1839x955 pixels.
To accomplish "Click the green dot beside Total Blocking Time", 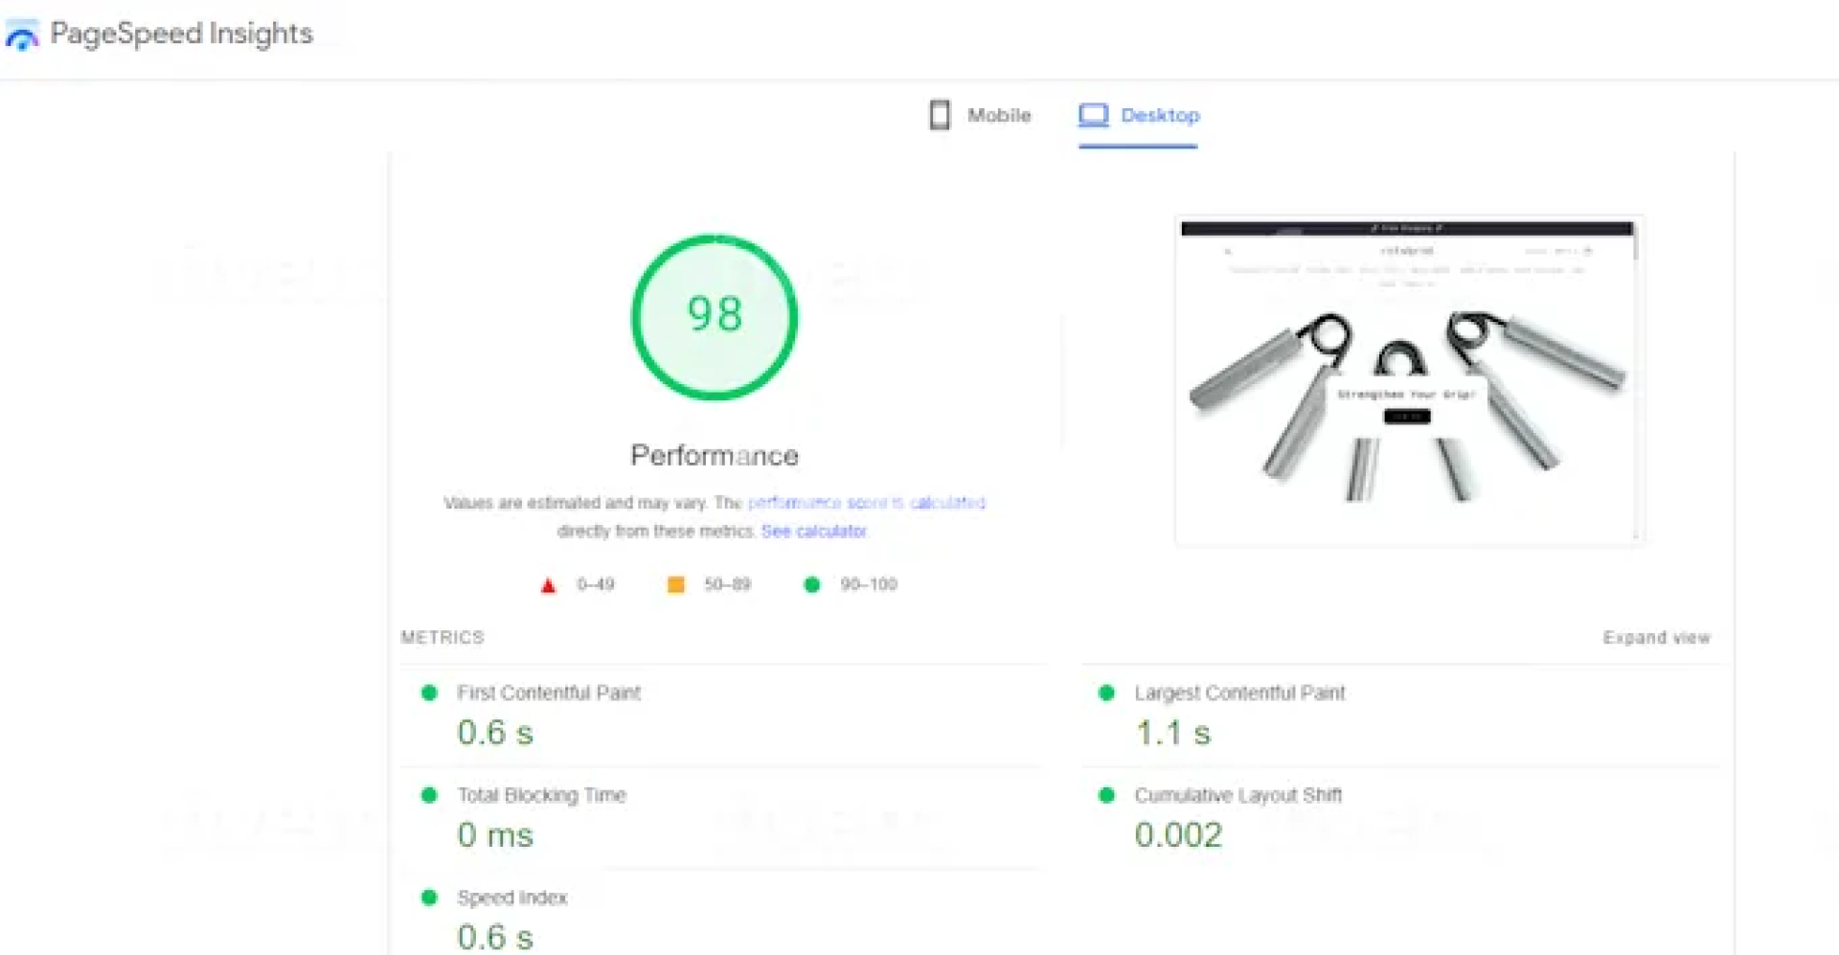I will [429, 795].
